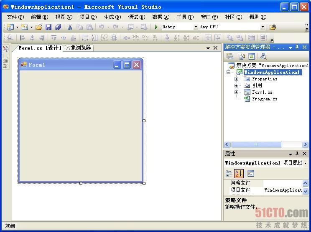This screenshot has height=232, width=311.
Task: Select the Form1.cs [设计] tab
Action: click(40, 48)
